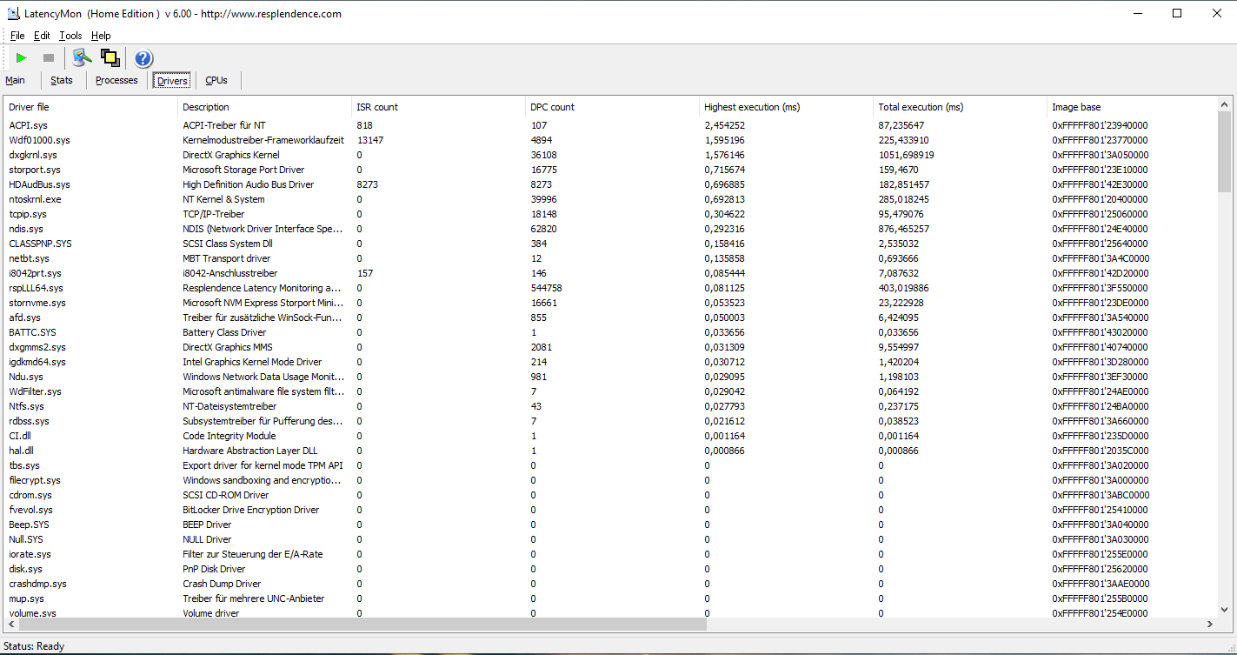Select the HDAudBus.sys driver row
This screenshot has height=655, width=1237.
[x=610, y=184]
